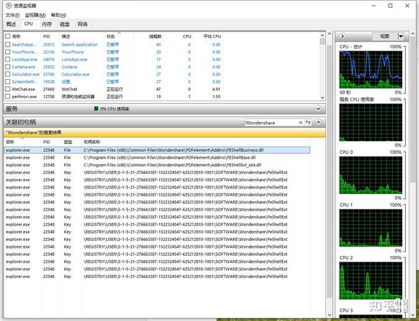Open the 视图 dropdown arrow for graph size

[400, 36]
